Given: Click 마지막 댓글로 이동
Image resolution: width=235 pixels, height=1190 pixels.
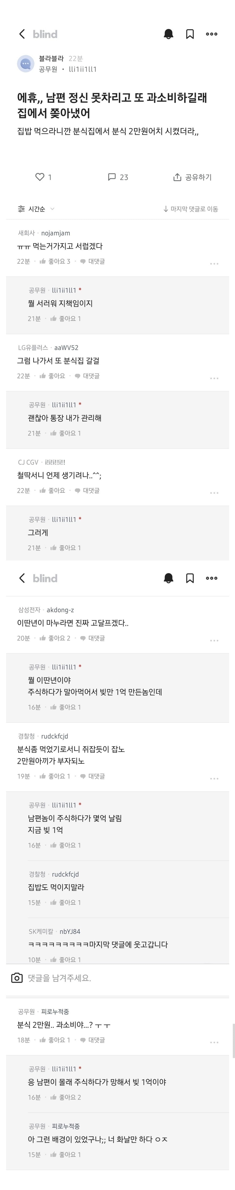Looking at the screenshot, I should click(x=191, y=209).
